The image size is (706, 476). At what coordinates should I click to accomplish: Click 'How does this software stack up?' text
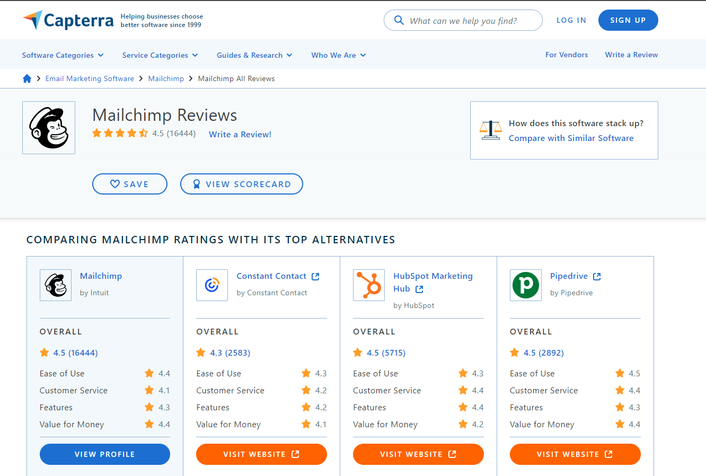tap(576, 123)
